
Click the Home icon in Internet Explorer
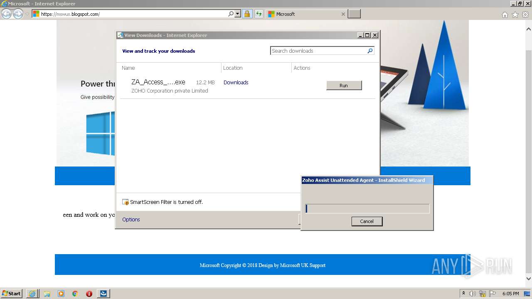coord(505,15)
